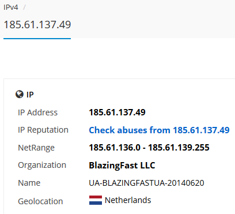Viewport: 235px width, 214px height.
Task: Click the Netherlands flag icon
Action: tap(96, 200)
